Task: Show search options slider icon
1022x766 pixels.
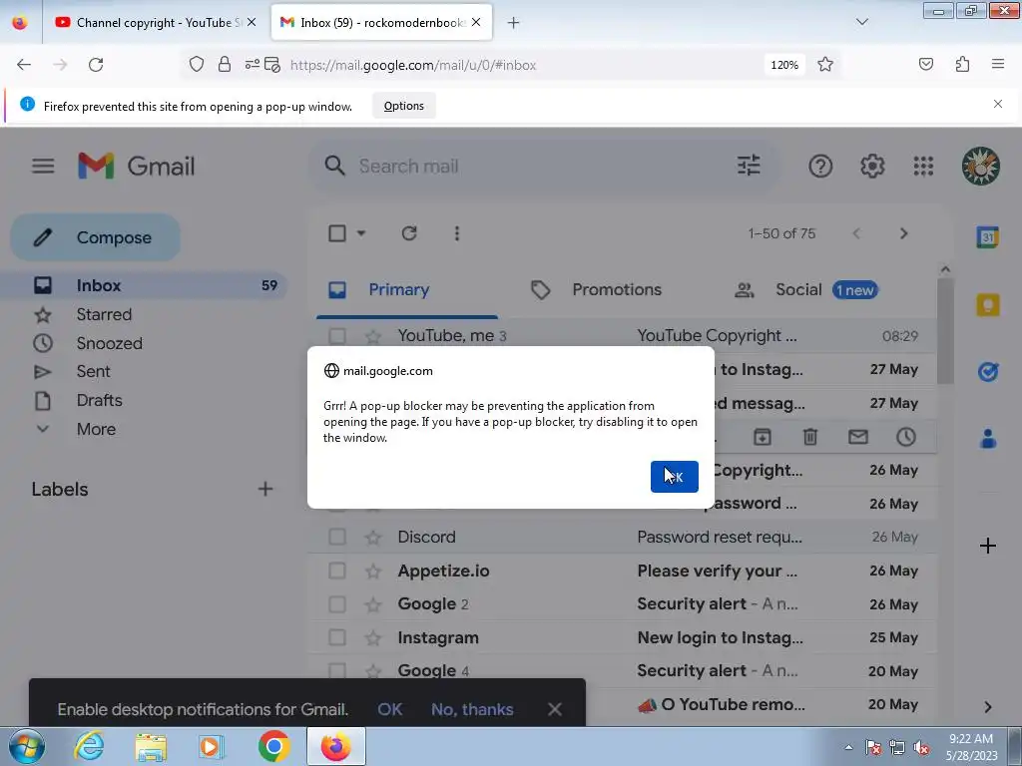Action: coord(749,166)
